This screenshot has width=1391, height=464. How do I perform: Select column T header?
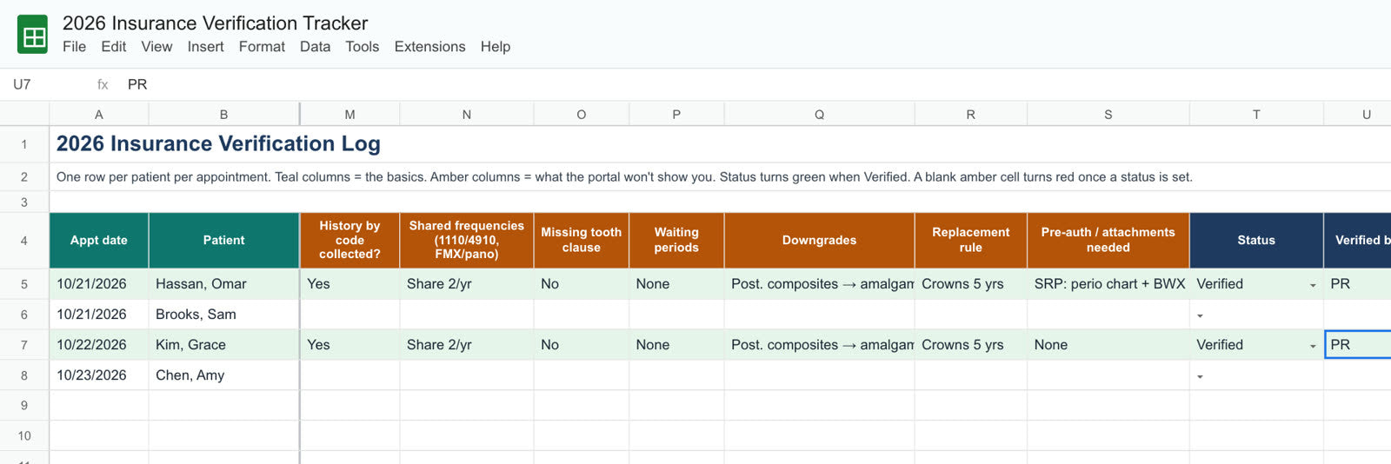tap(1256, 114)
